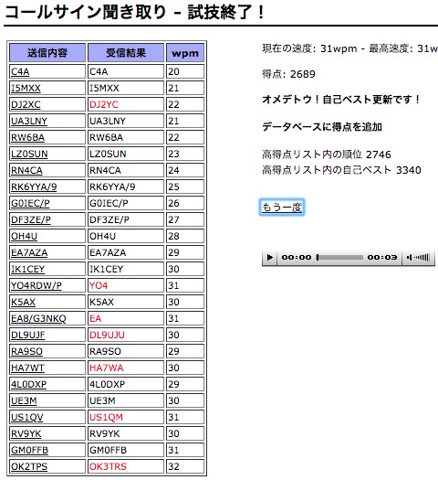This screenshot has width=438, height=480.
Task: Open sent callsign RK6YYA/9 link
Action: click(34, 187)
